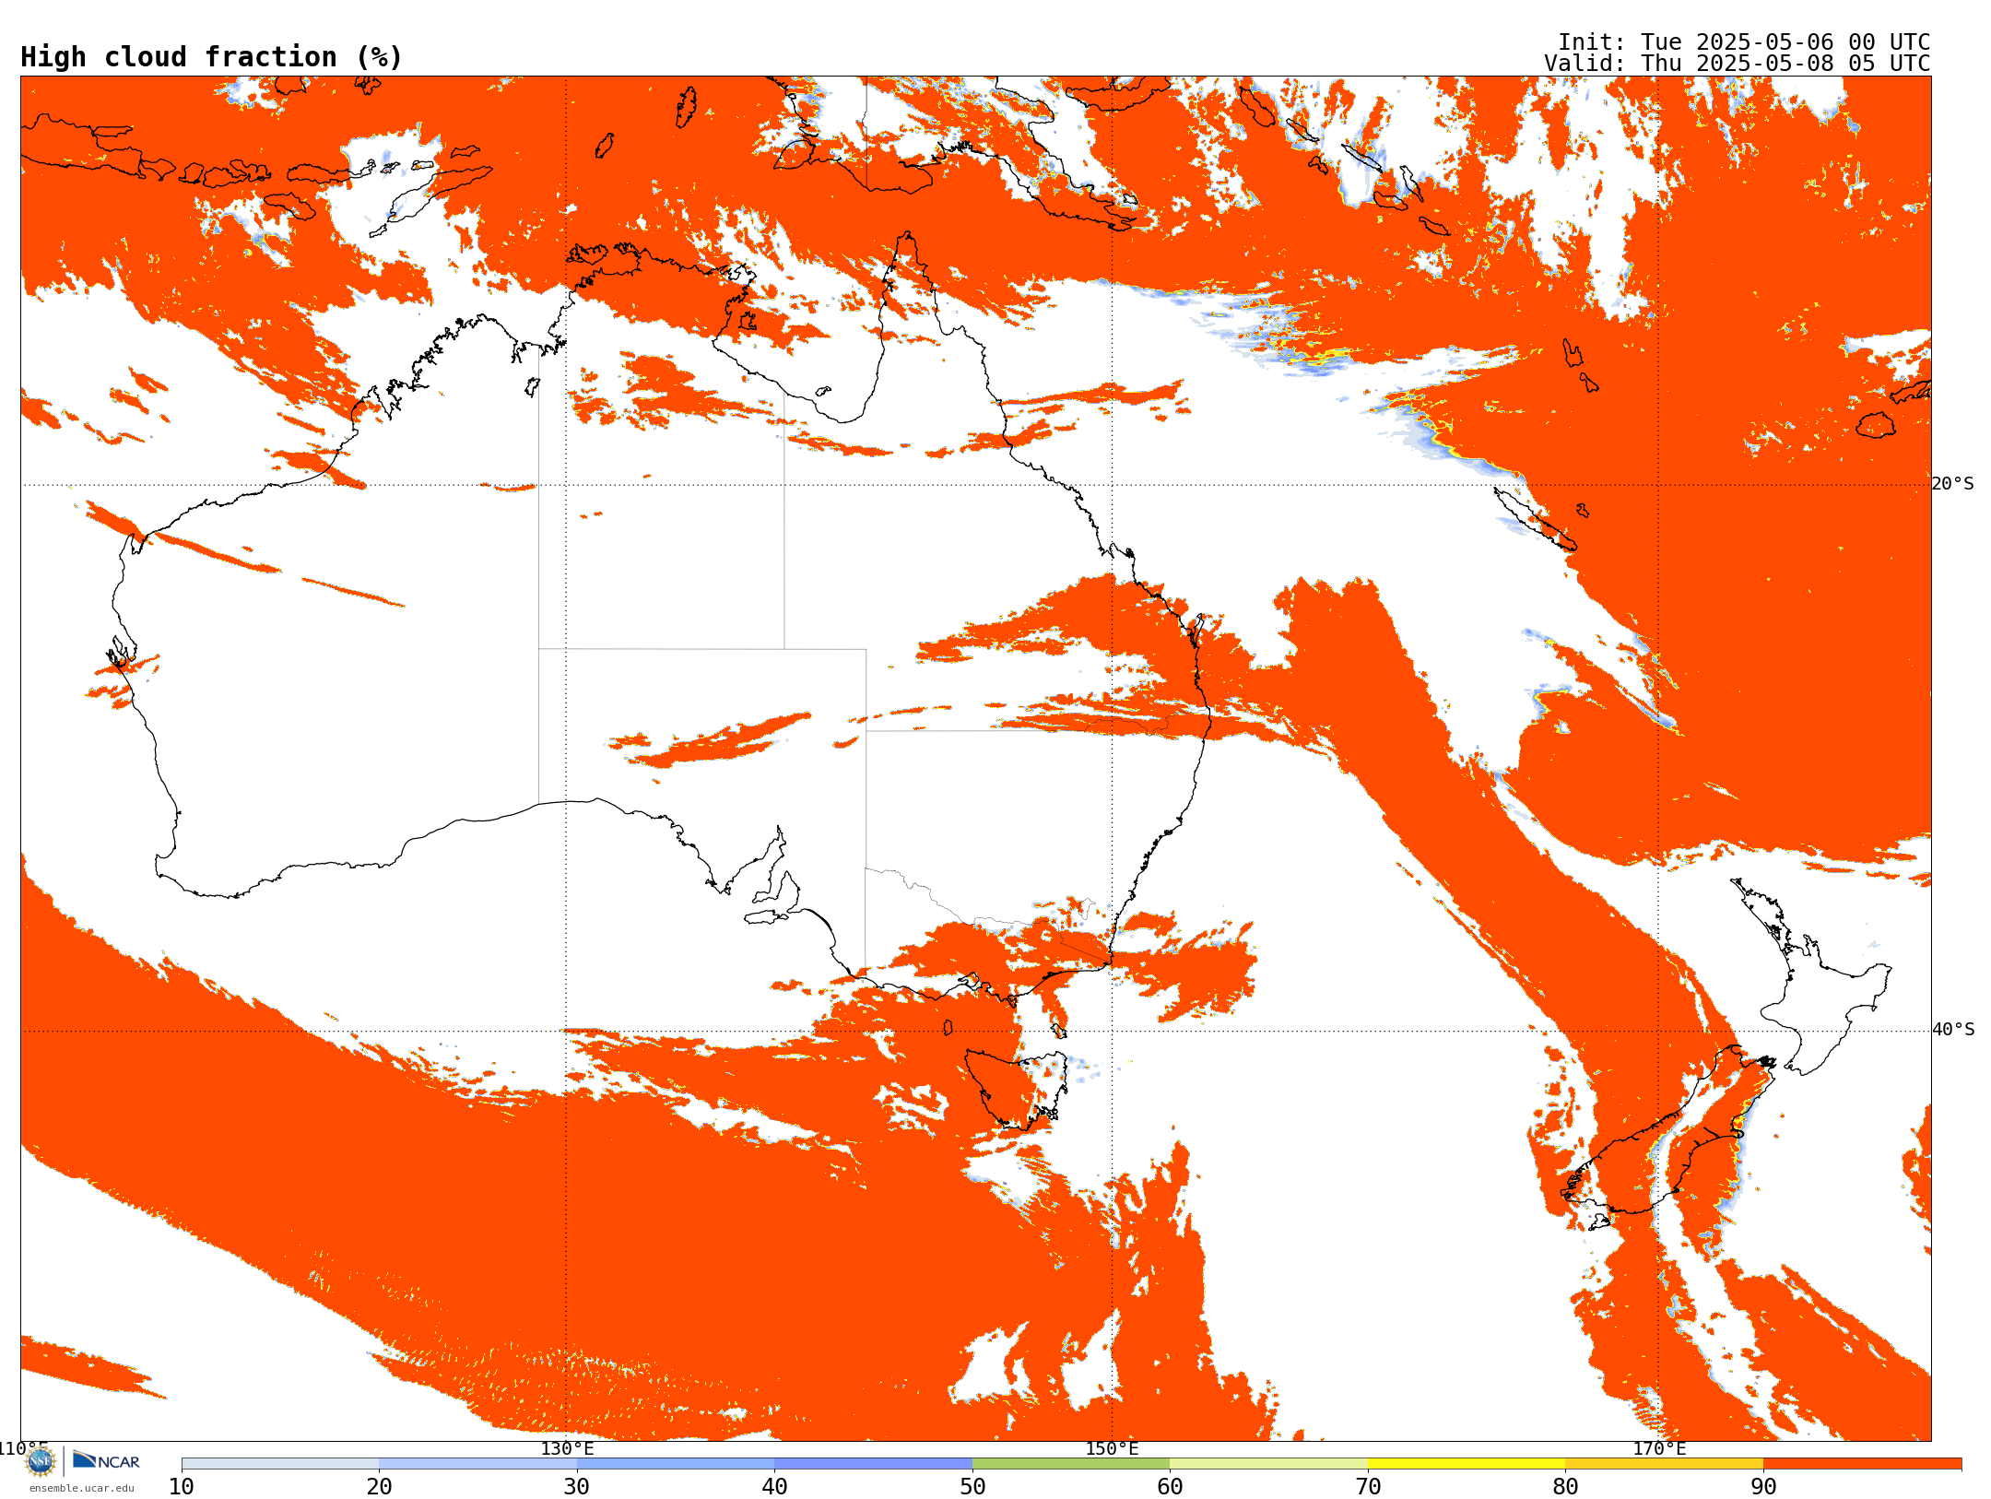Click the 10–20 pale grey colorbar segment
The image size is (1991, 1499).
point(280,1464)
